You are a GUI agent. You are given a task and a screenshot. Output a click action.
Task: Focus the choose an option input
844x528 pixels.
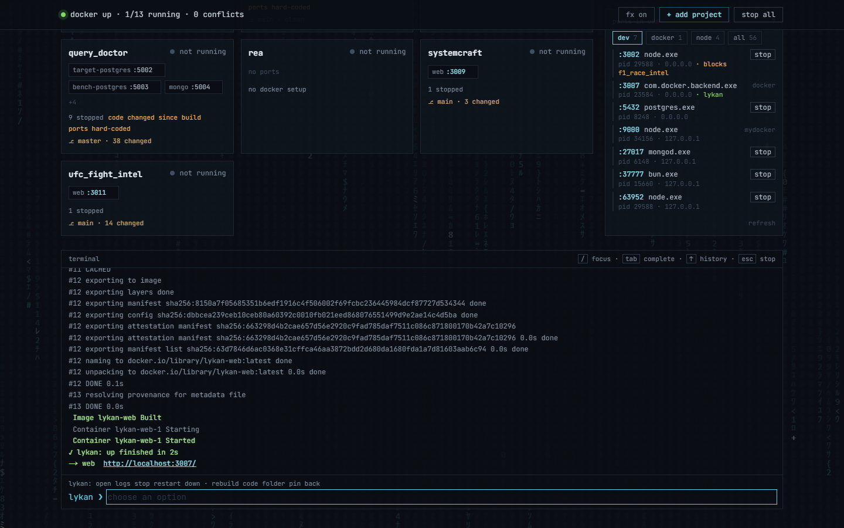[441, 497]
